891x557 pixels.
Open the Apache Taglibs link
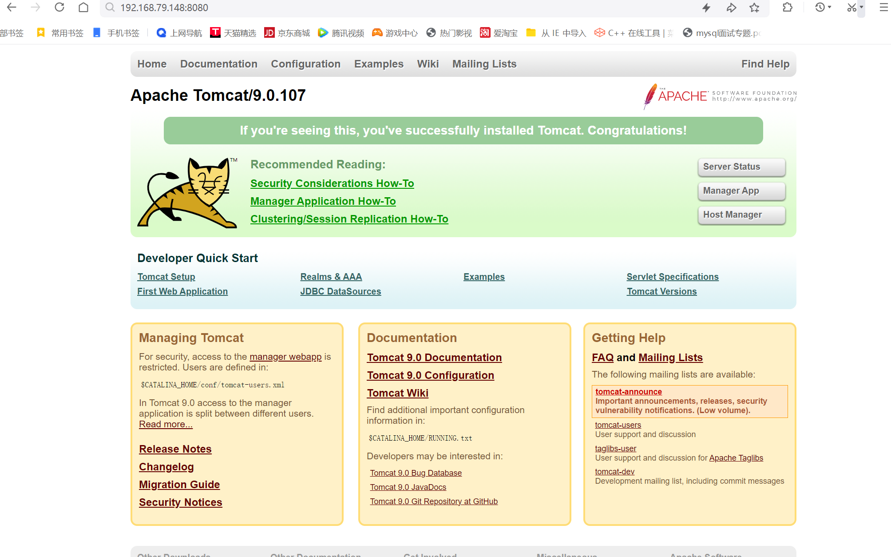736,458
